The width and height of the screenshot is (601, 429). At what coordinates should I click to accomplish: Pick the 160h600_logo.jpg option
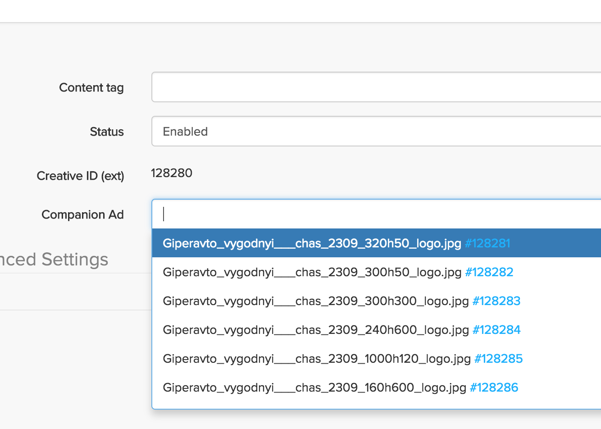tap(314, 388)
